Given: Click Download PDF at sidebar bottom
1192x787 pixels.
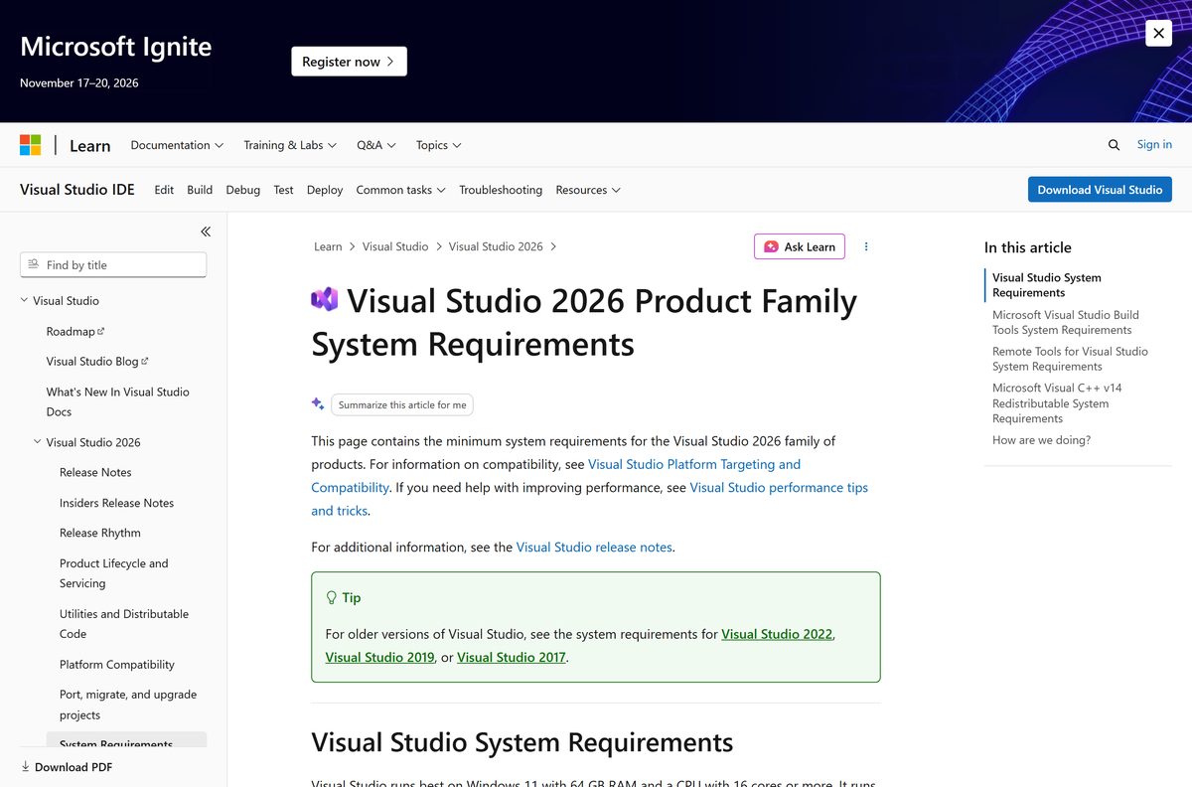Looking at the screenshot, I should (66, 767).
